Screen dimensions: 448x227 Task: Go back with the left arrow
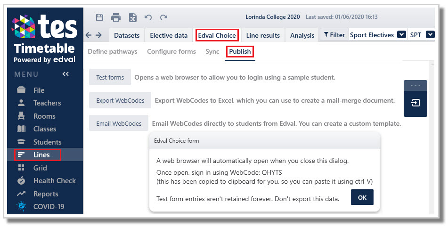[x=89, y=35]
